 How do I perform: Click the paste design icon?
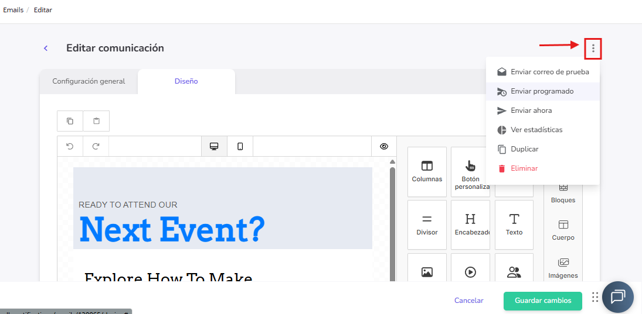point(96,121)
